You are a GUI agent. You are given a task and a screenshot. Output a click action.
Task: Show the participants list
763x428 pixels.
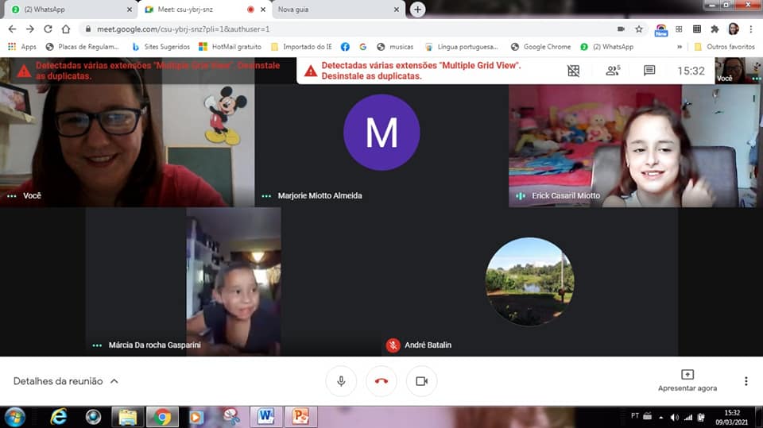(612, 71)
